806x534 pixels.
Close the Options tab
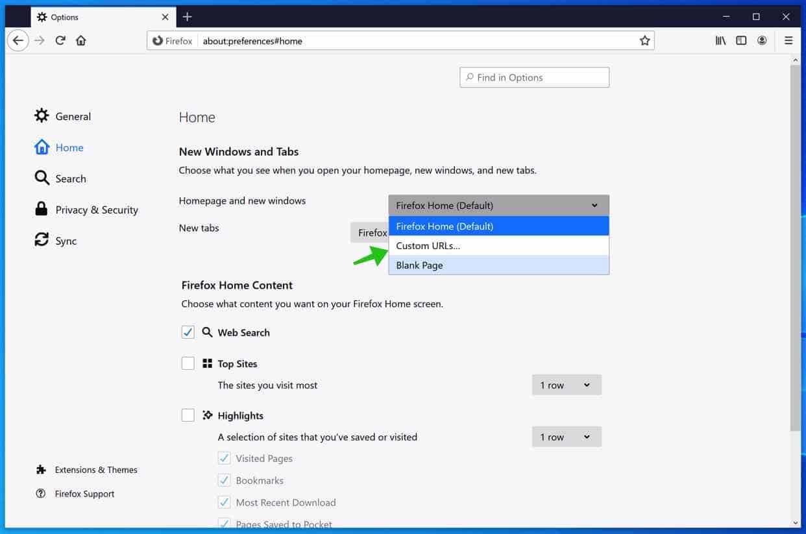pos(165,18)
